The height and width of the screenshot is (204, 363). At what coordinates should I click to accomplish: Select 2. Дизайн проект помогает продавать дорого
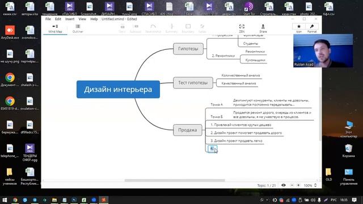(246, 133)
